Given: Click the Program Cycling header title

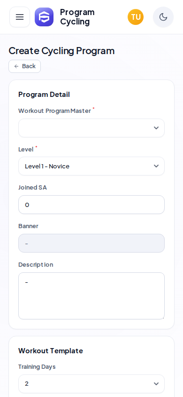Looking at the screenshot, I should tap(77, 17).
